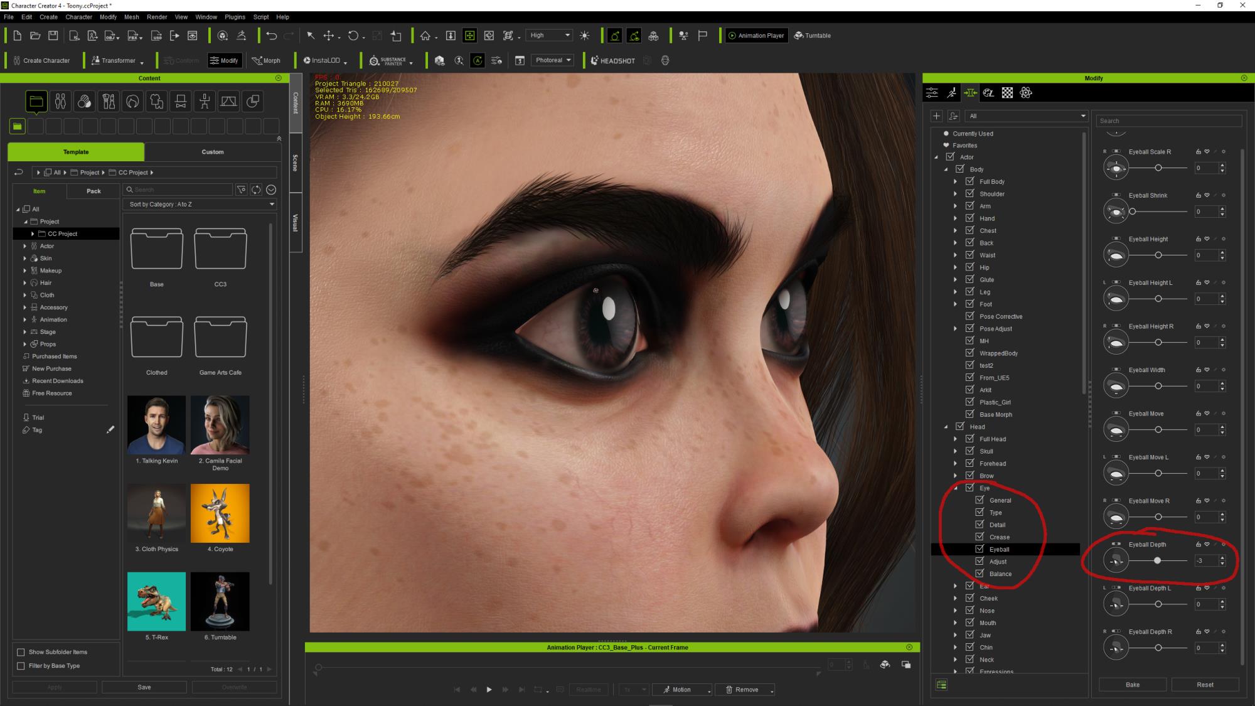This screenshot has width=1255, height=706.
Task: Toggle the Crease category checkbox
Action: tap(980, 537)
